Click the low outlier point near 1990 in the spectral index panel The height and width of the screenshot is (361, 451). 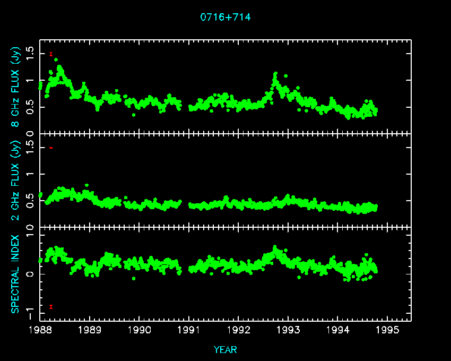pyautogui.click(x=133, y=278)
